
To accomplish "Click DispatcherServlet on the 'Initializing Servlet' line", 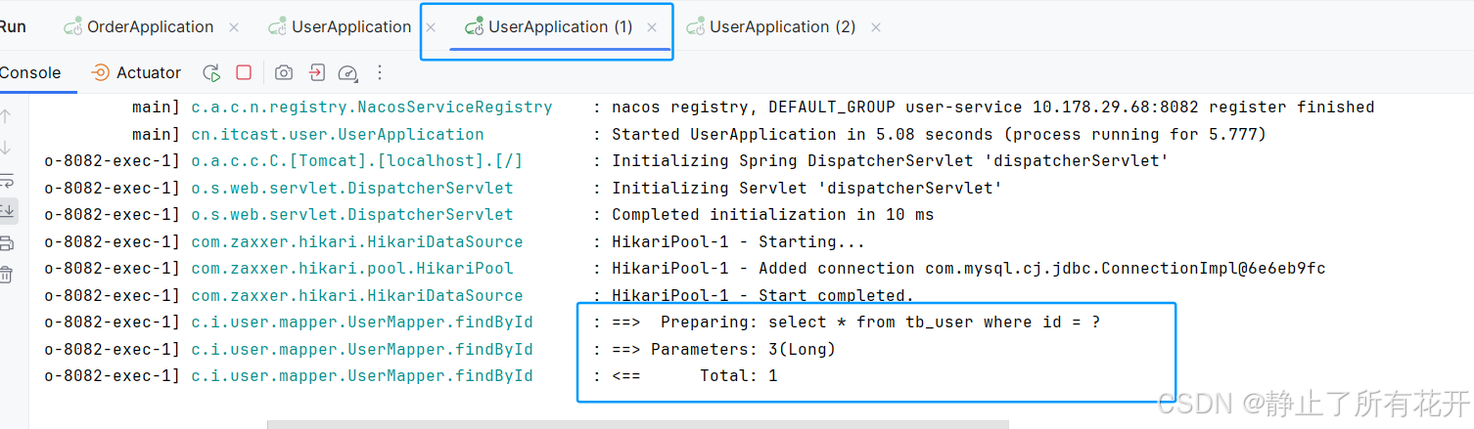I will (x=352, y=188).
